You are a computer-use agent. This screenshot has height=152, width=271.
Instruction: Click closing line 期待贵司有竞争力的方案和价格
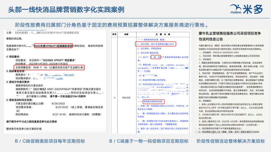pos(24,129)
